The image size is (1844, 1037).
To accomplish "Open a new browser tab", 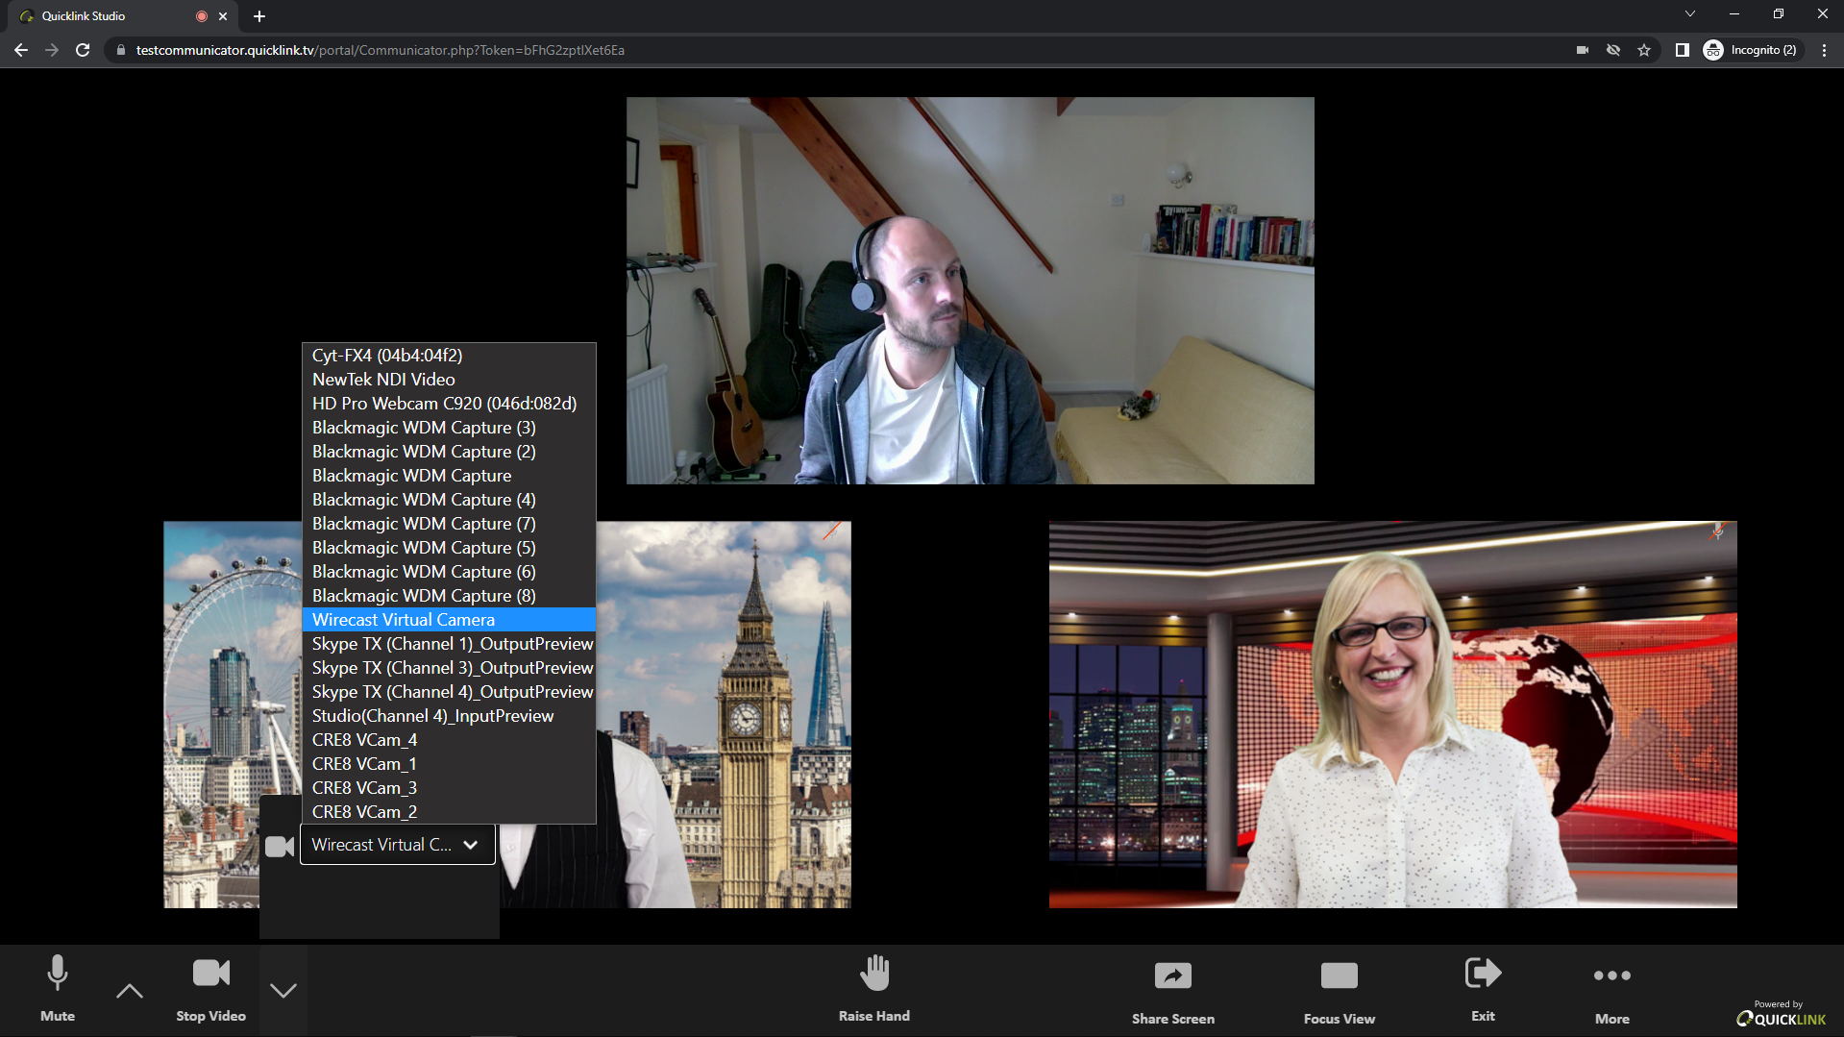I will pos(259,16).
